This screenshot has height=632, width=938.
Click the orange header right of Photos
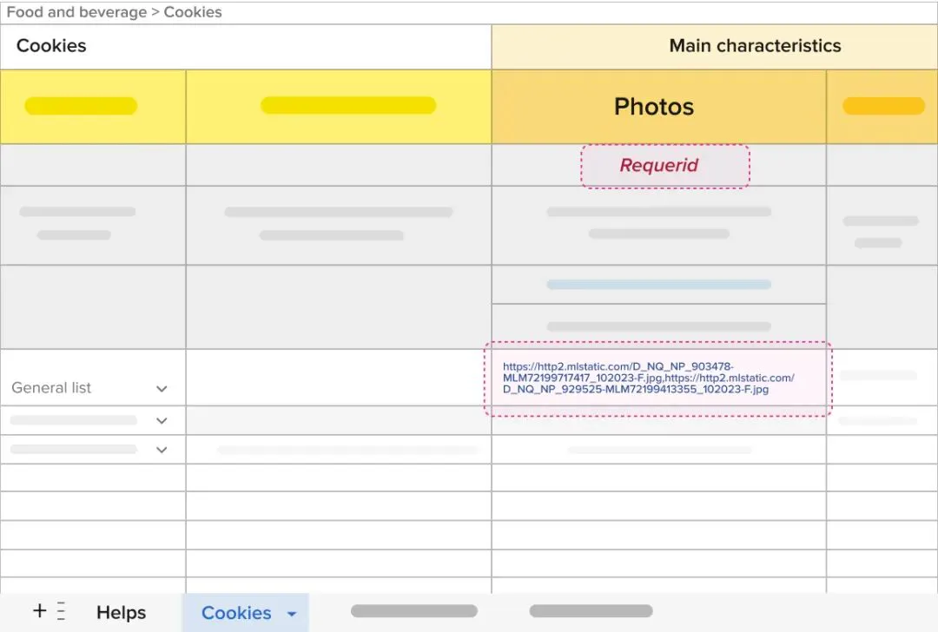[x=882, y=107]
